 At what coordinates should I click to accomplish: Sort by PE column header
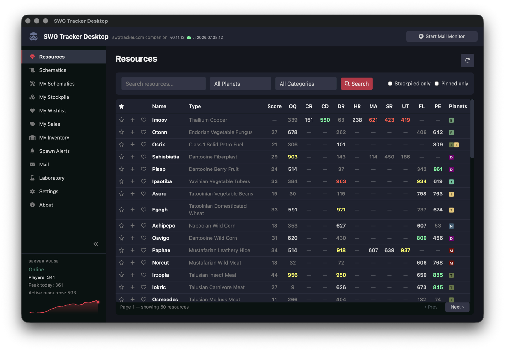click(437, 106)
